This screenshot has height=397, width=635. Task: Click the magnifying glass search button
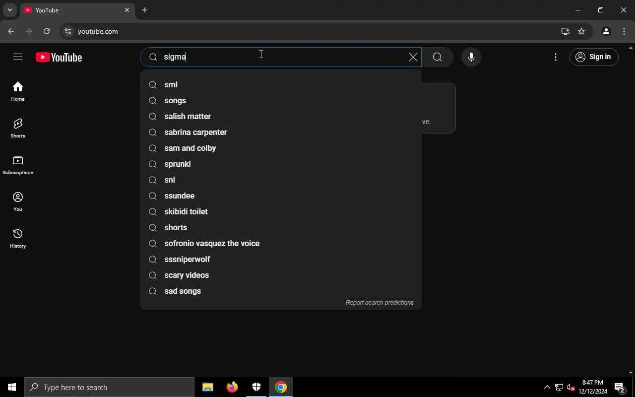437,57
